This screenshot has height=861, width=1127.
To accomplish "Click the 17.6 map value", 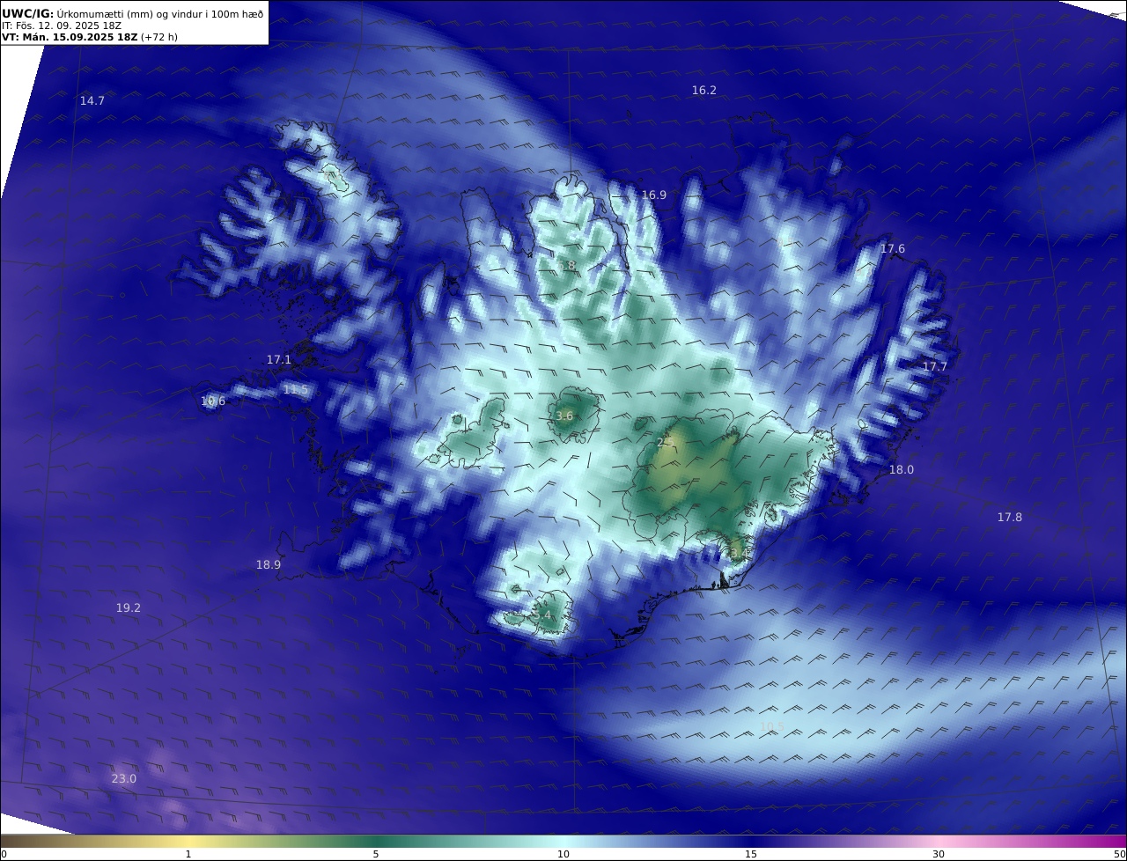I will tap(893, 249).
